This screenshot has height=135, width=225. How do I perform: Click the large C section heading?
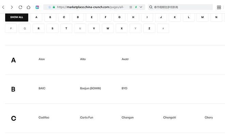(x=14, y=118)
